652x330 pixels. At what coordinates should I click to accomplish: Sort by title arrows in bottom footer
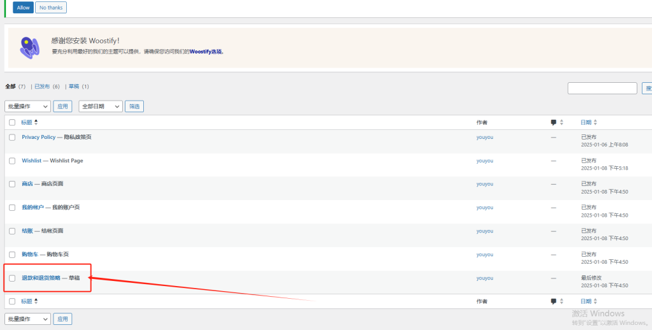point(36,301)
